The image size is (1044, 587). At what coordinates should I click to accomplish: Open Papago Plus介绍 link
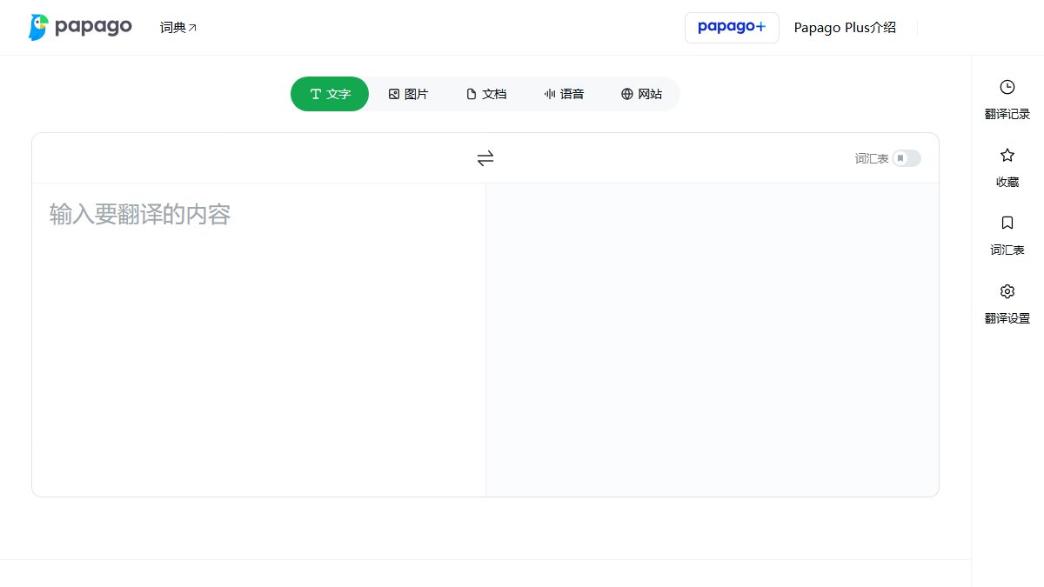point(845,27)
